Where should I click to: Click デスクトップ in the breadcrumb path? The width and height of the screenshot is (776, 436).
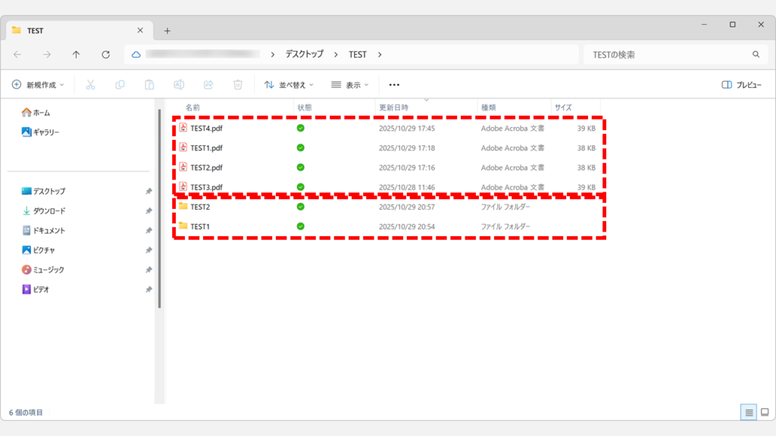[304, 54]
